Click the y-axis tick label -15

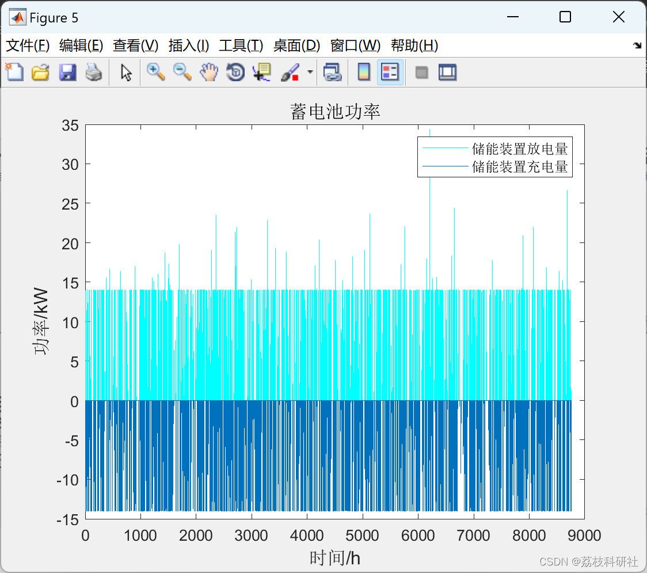click(68, 519)
